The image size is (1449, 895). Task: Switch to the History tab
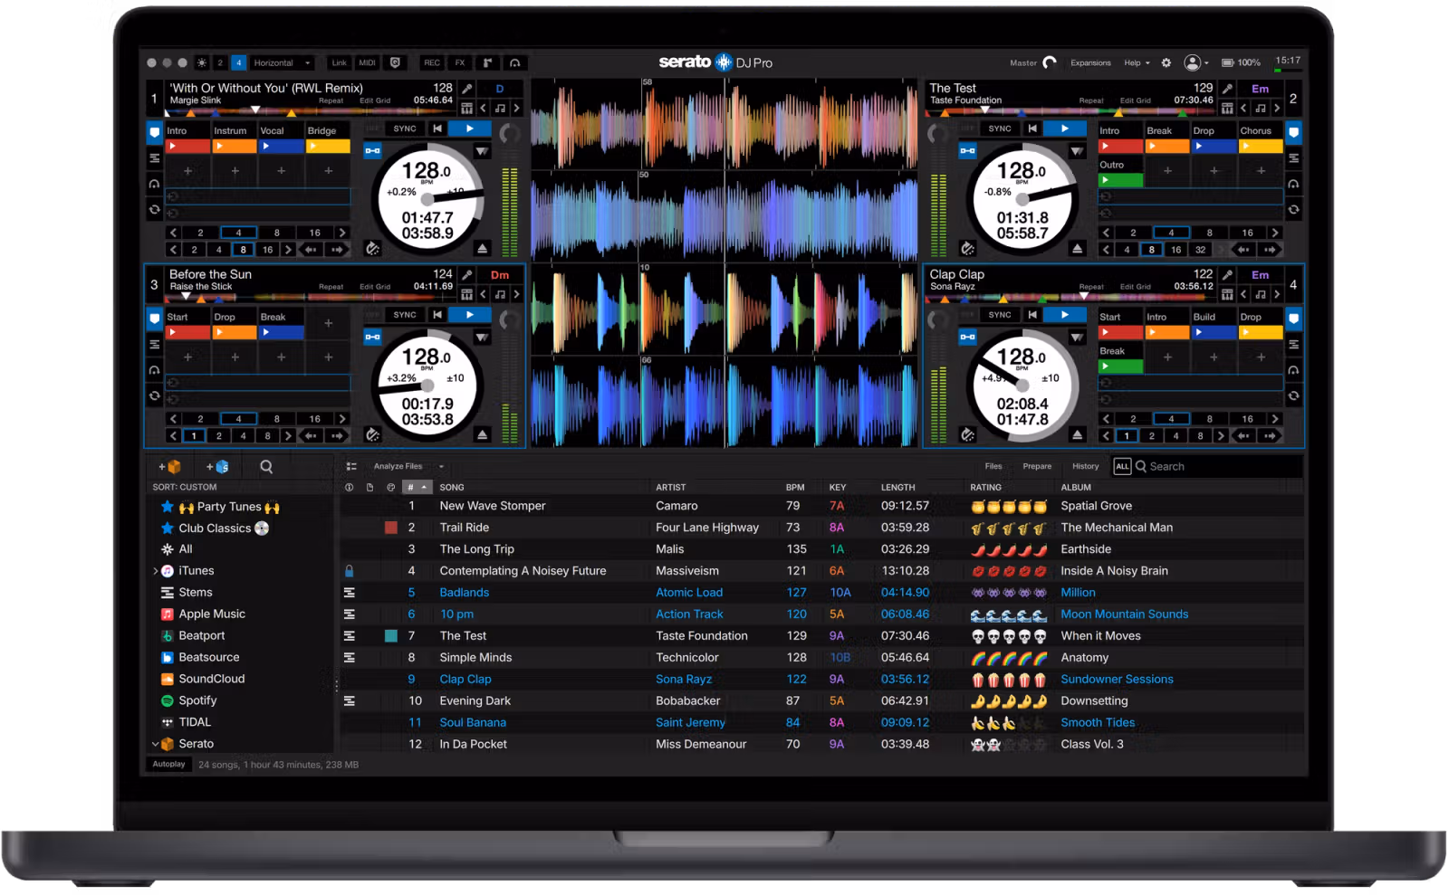(x=1085, y=467)
